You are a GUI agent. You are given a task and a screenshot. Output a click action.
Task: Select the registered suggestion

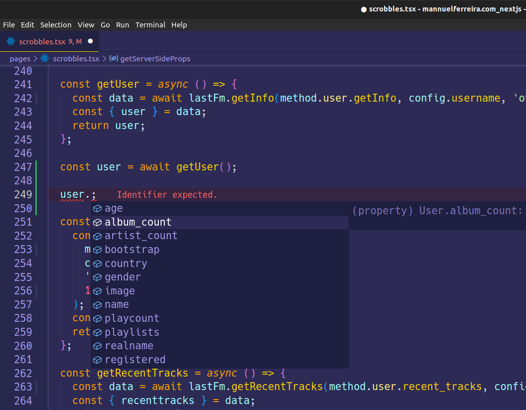[220, 360]
